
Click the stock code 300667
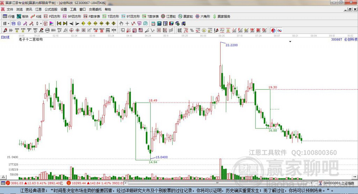(x=337, y=39)
